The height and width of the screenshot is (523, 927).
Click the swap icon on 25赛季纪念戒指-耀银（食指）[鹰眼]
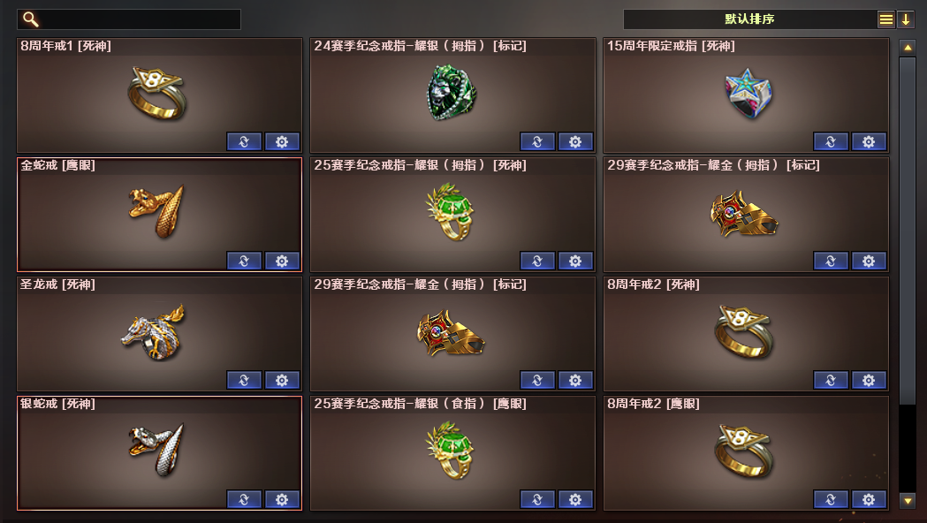(x=537, y=500)
